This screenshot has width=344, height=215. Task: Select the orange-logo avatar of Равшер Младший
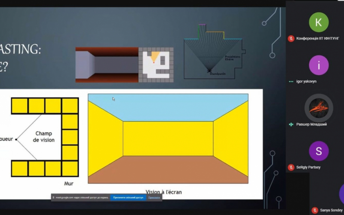pyautogui.click(x=319, y=108)
